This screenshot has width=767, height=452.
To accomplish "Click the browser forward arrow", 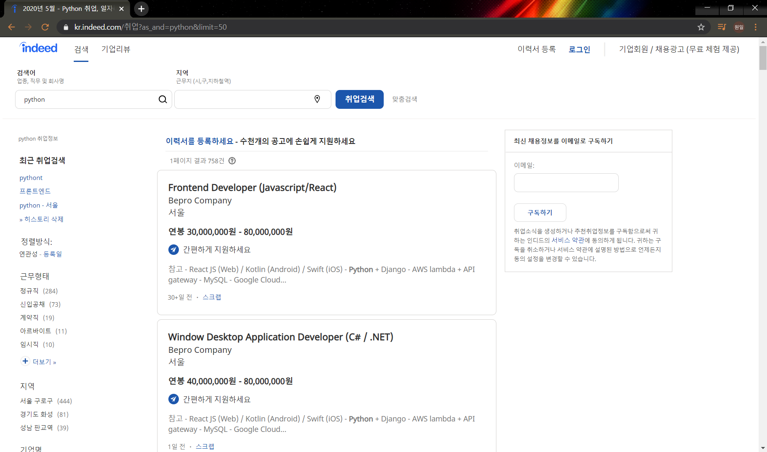I will point(28,27).
